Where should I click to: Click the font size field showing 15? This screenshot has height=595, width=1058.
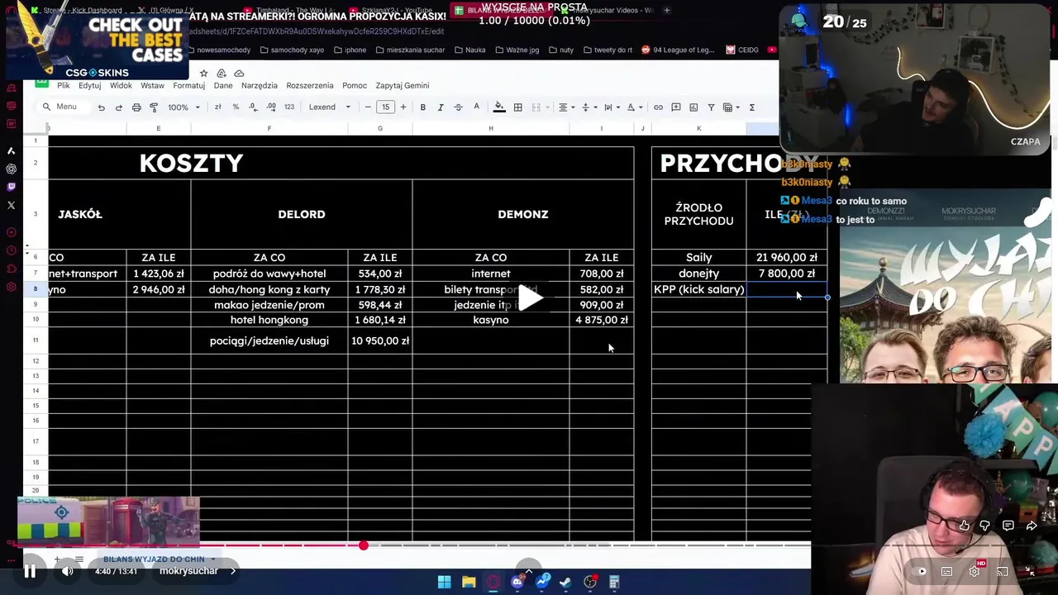click(385, 107)
